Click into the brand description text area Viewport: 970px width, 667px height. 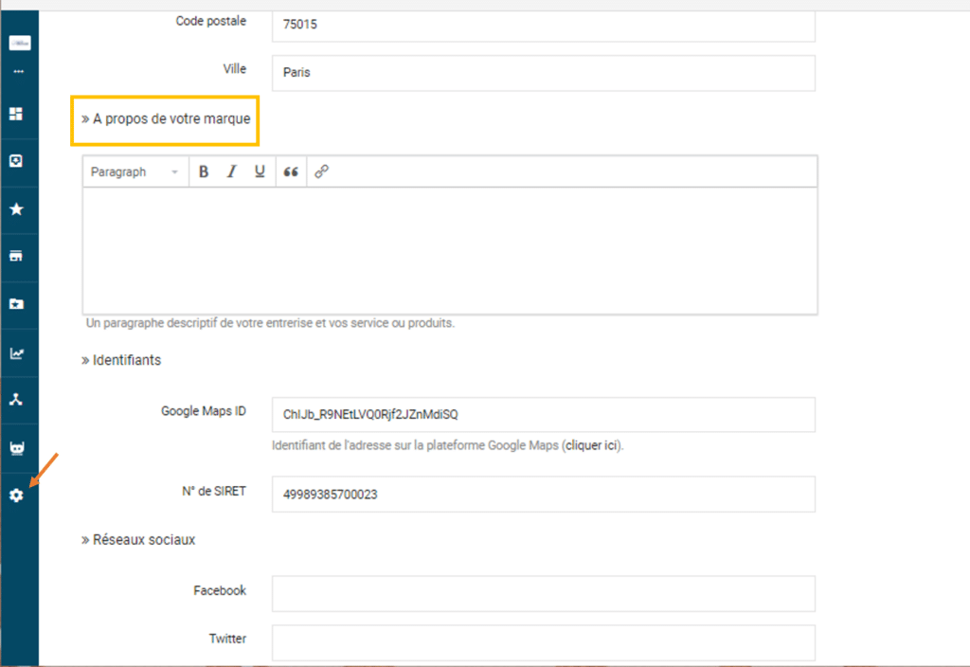coord(450,250)
